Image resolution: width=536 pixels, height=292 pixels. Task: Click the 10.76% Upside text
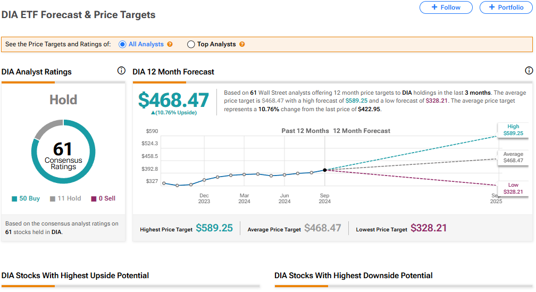[x=174, y=113]
